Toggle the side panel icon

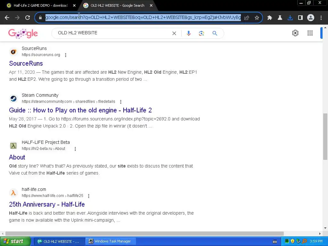(300, 18)
